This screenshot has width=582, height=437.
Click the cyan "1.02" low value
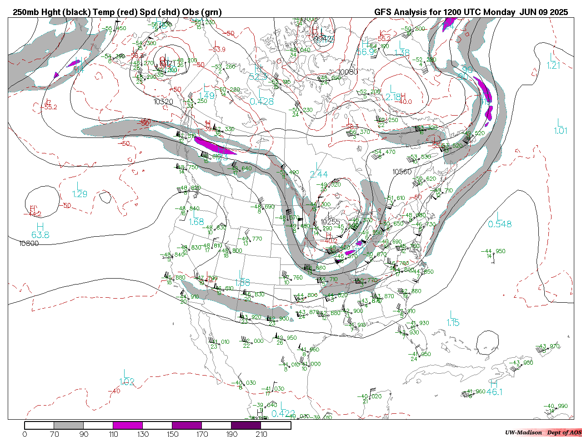click(127, 382)
